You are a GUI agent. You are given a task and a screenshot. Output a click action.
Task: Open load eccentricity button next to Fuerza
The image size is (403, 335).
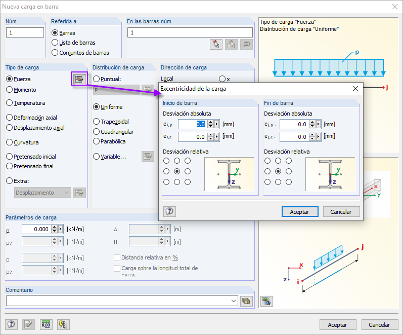coord(79,79)
